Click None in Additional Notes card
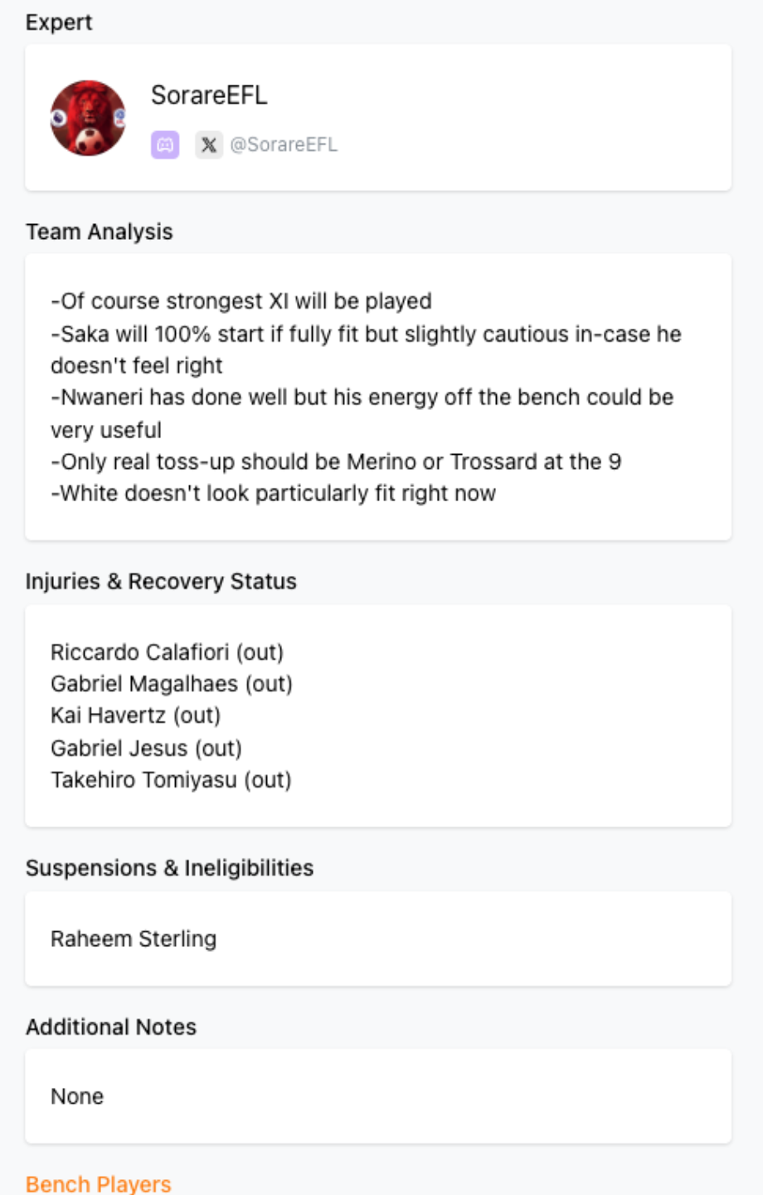This screenshot has width=763, height=1195. 77,1095
